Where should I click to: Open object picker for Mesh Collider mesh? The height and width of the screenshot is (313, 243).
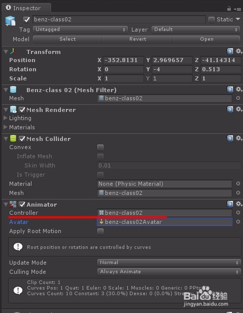pos(238,192)
